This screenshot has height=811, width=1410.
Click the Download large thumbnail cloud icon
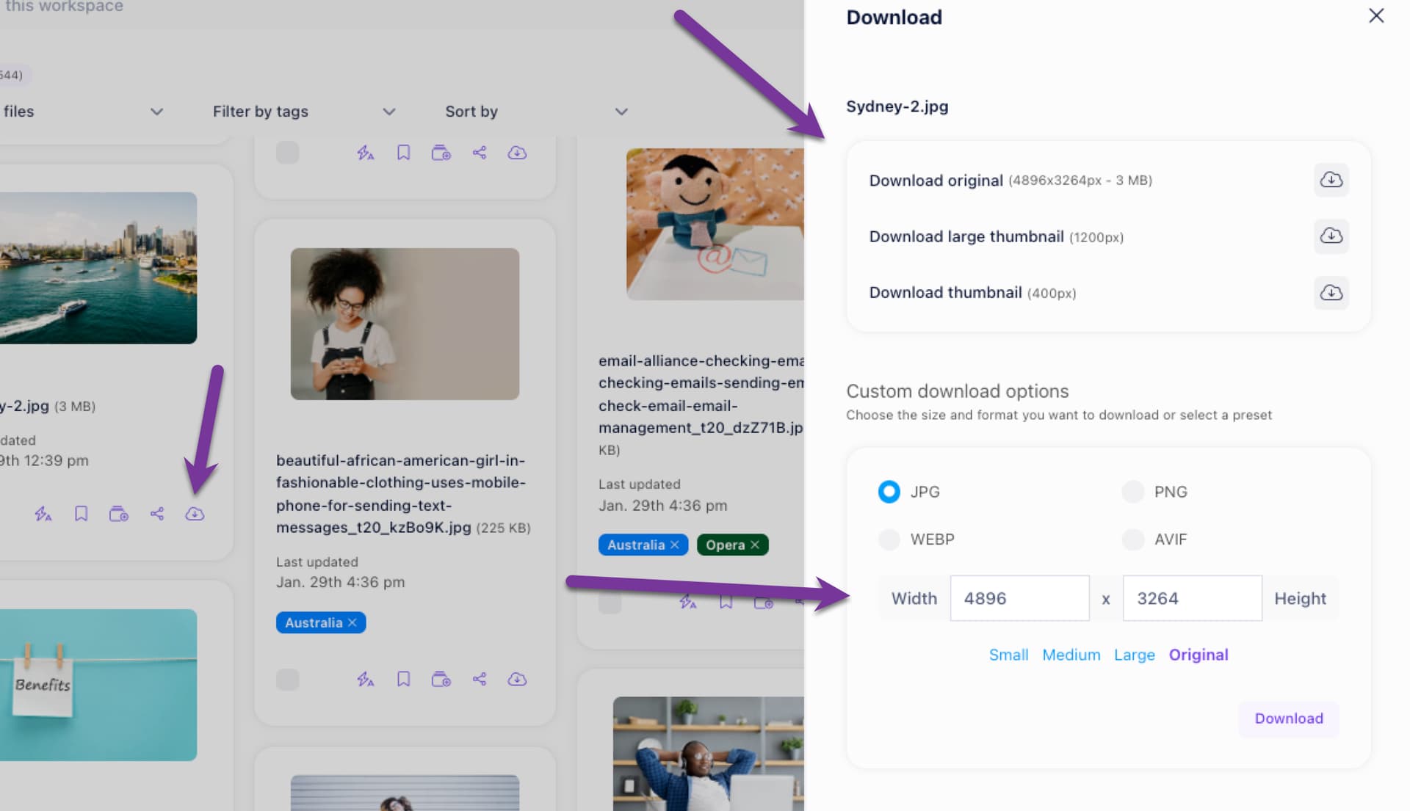[x=1331, y=236]
